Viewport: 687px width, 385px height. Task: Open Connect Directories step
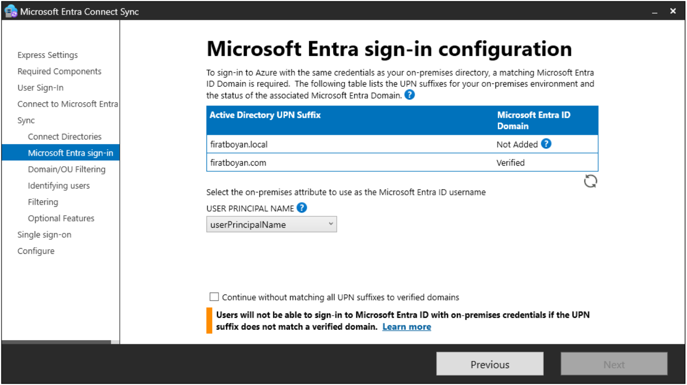click(65, 136)
